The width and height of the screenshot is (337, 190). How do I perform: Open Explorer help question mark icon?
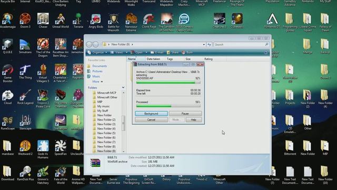pos(265,52)
